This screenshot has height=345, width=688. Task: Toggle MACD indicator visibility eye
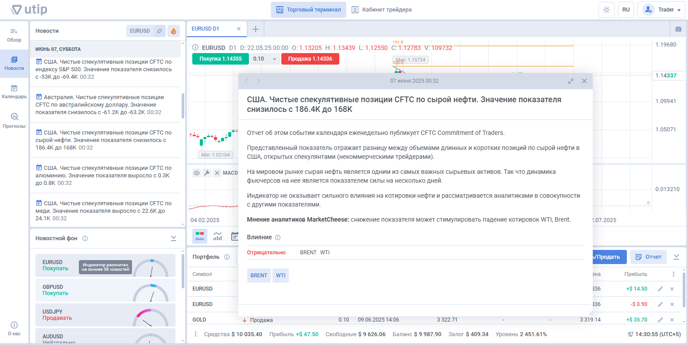pyautogui.click(x=197, y=173)
